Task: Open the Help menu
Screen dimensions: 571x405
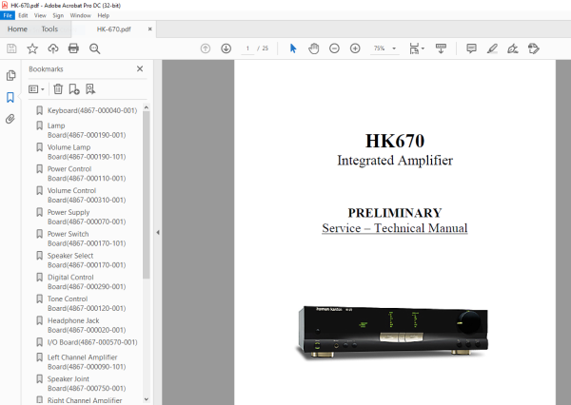Action: pyautogui.click(x=104, y=15)
